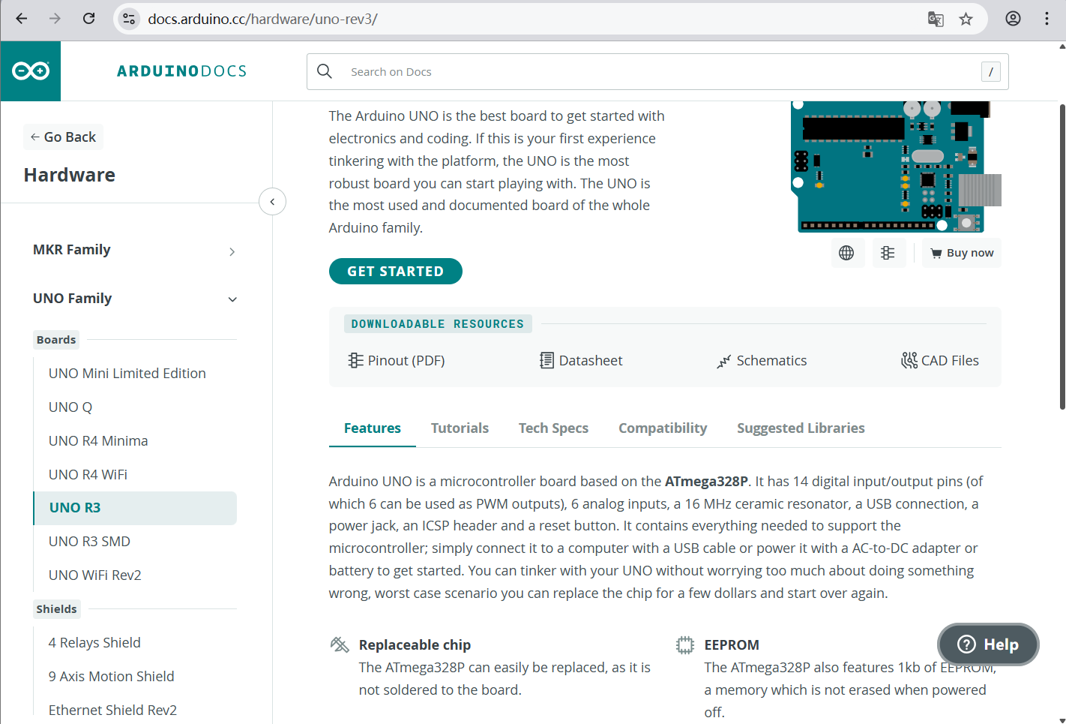Click the Replaceable chip heading
The image size is (1066, 724).
[x=415, y=645]
